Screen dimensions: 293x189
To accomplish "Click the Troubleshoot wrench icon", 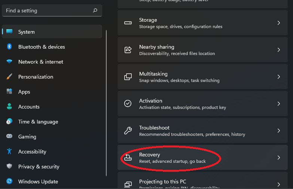I will [128, 131].
